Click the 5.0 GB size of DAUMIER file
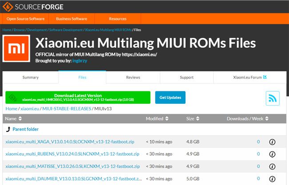 coord(193,179)
